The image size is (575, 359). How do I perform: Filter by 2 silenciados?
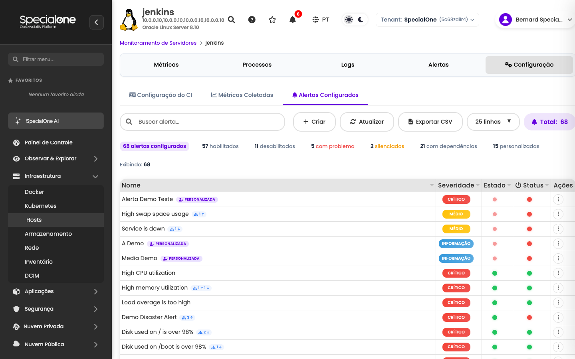point(387,146)
